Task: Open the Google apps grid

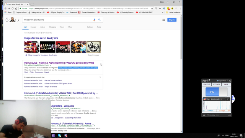Action: tap(163, 20)
